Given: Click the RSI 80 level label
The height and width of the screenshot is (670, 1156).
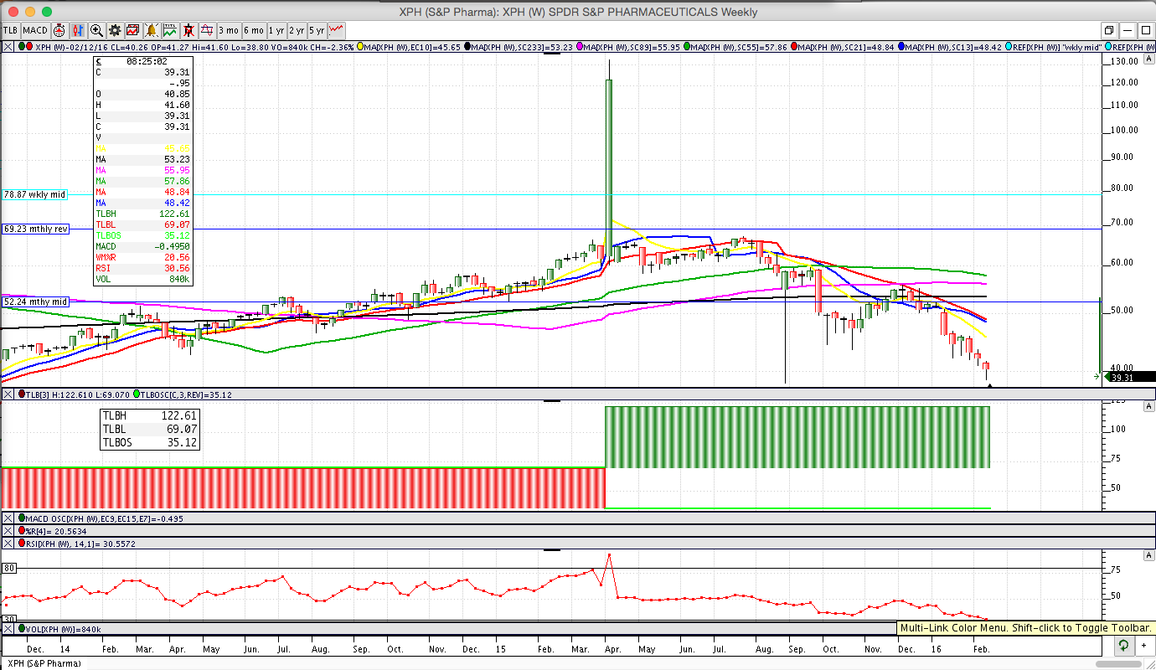Looking at the screenshot, I should pos(9,568).
